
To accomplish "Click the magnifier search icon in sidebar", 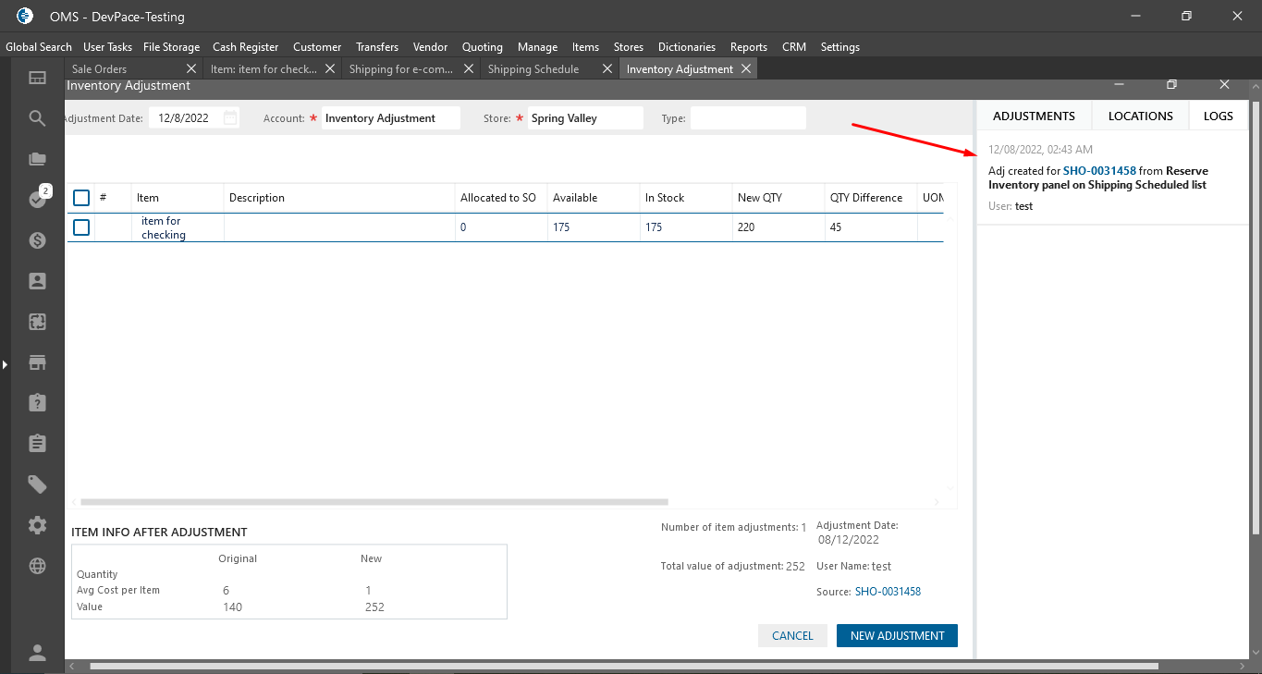I will [x=37, y=118].
